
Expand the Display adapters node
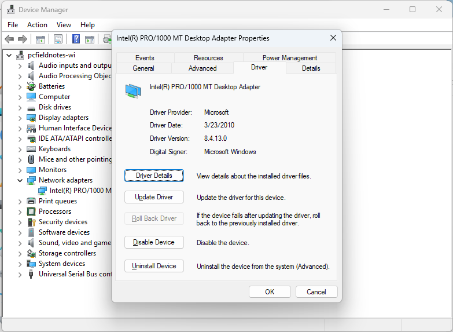pyautogui.click(x=20, y=118)
